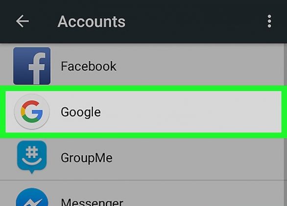Click blank area of the Messenger row
This screenshot has height=206, width=287.
coord(201,194)
